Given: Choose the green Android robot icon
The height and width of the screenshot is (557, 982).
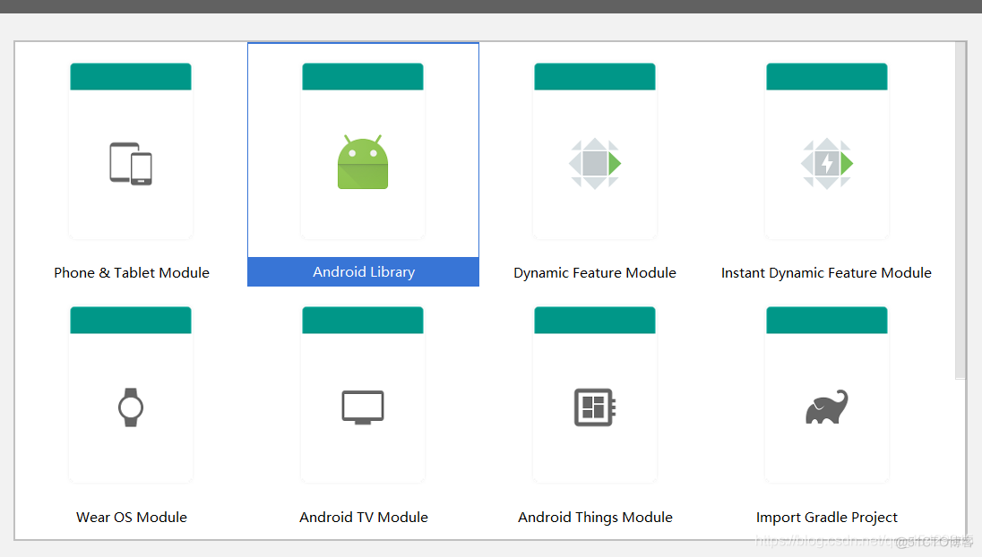Looking at the screenshot, I should click(363, 161).
